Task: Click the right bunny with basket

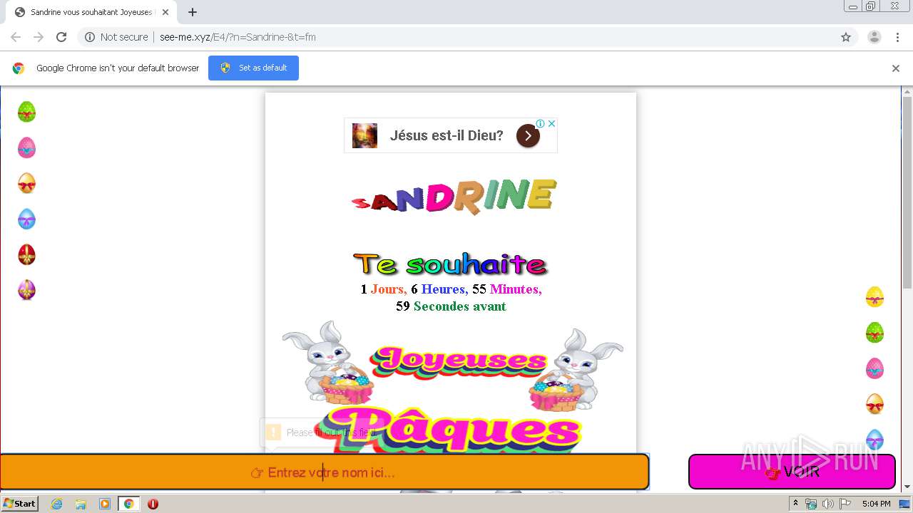Action: (x=576, y=369)
